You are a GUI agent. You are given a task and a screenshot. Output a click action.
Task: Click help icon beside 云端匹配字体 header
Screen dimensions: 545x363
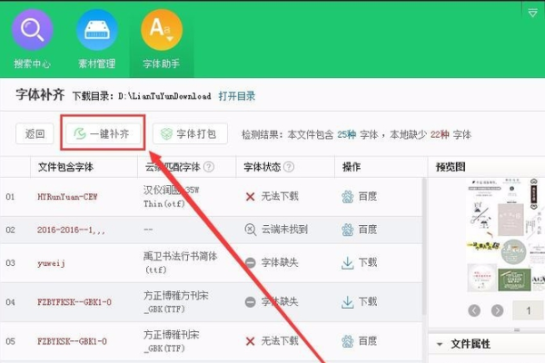click(209, 167)
